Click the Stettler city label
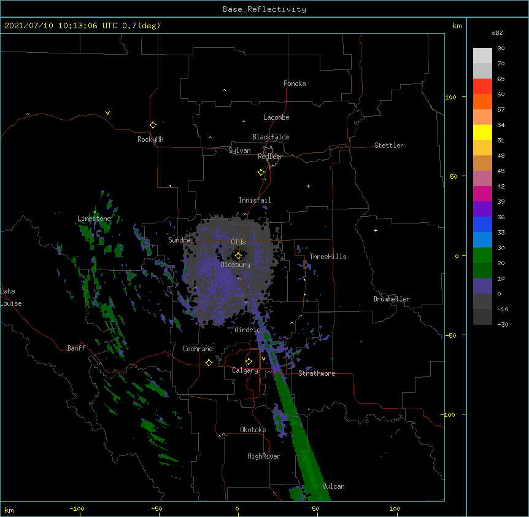Image resolution: width=529 pixels, height=517 pixels. pyautogui.click(x=389, y=146)
